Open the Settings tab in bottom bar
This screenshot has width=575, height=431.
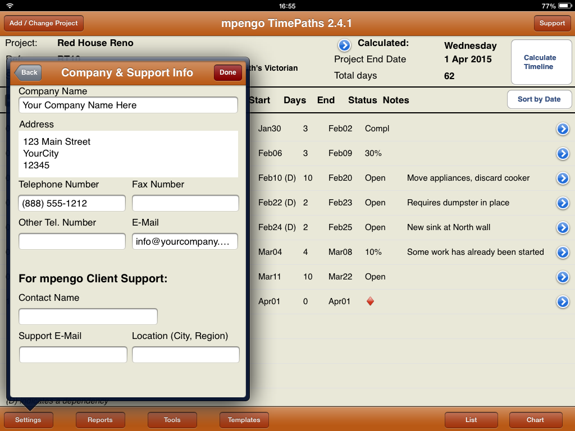[28, 420]
